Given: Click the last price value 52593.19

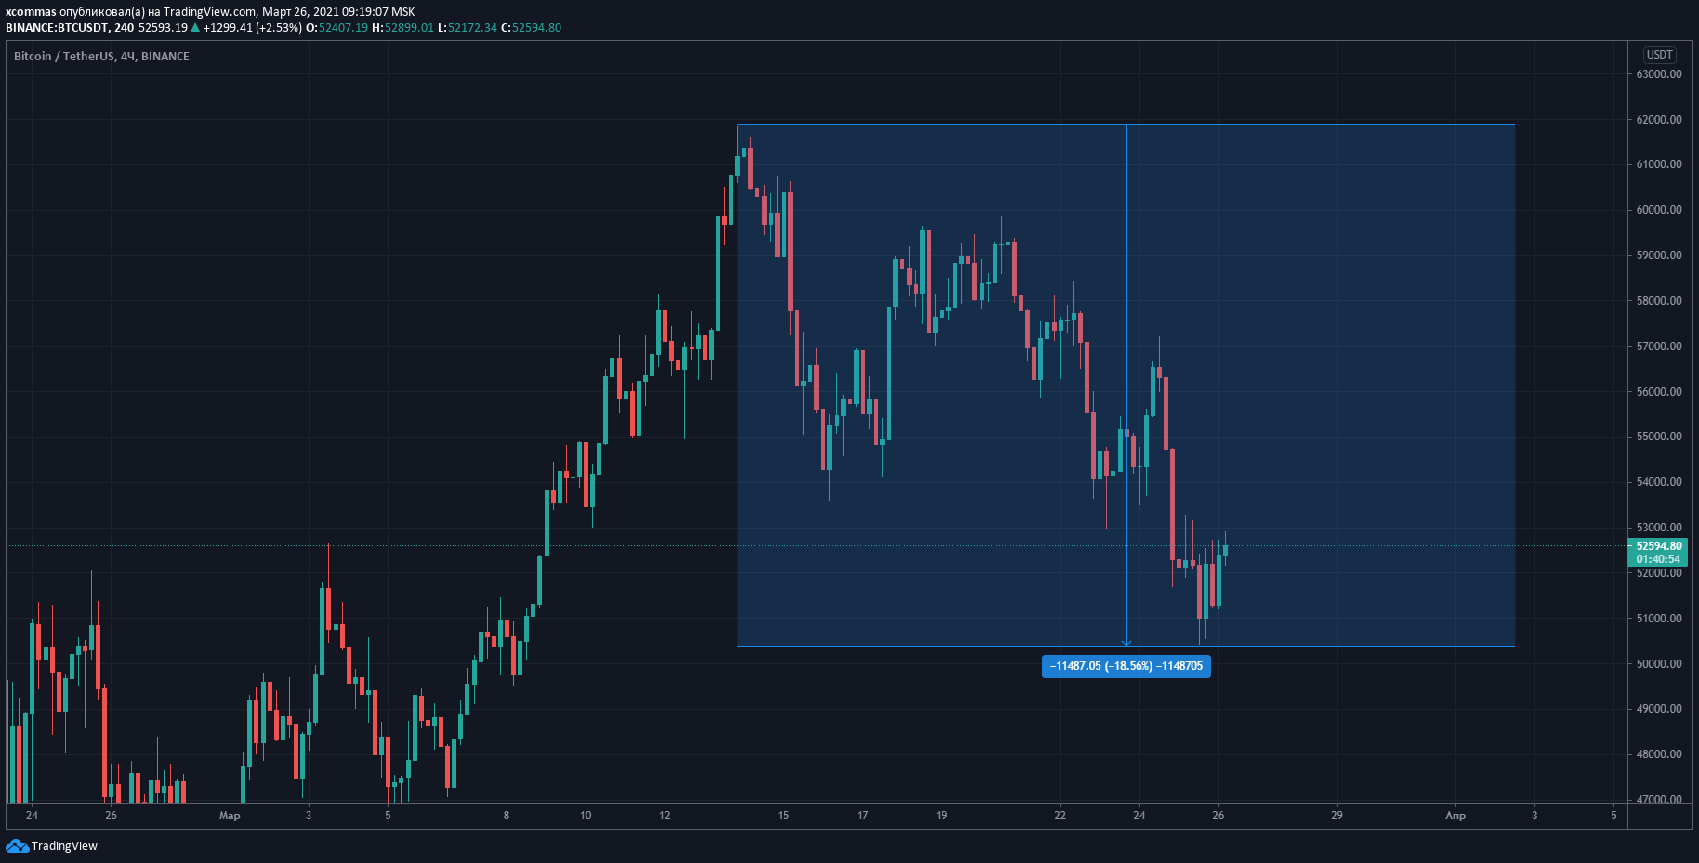Looking at the screenshot, I should point(163,28).
